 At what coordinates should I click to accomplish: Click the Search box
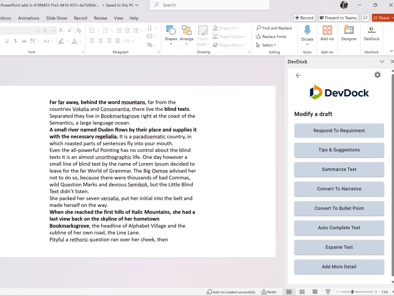tap(210, 5)
